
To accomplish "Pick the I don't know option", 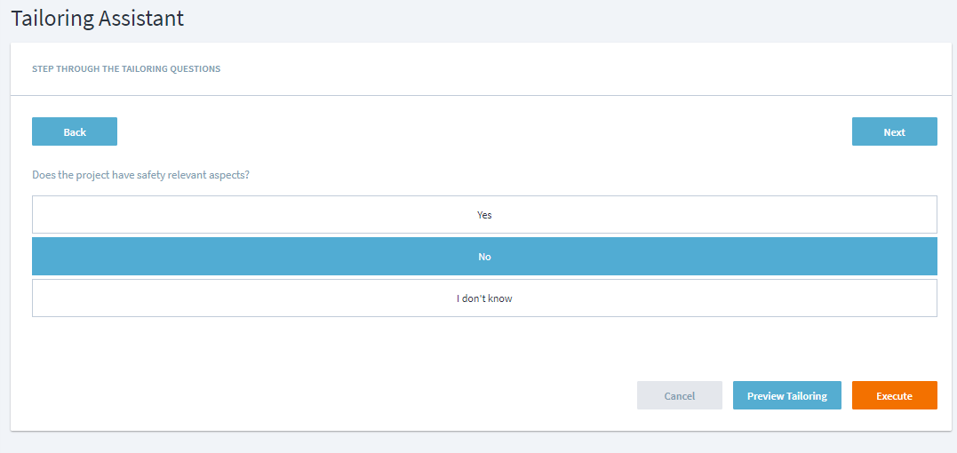I will click(x=484, y=298).
